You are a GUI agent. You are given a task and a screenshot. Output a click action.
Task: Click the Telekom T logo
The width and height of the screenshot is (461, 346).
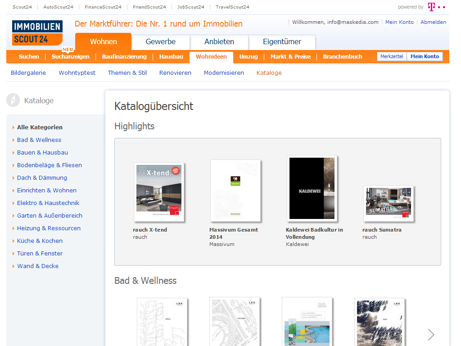[x=436, y=7]
